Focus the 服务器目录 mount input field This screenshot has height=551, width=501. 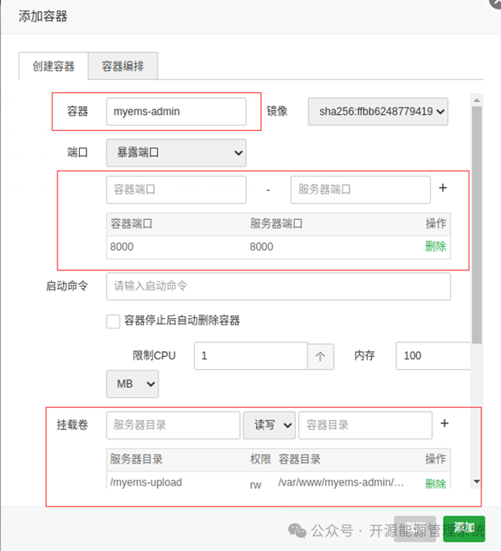[173, 426]
